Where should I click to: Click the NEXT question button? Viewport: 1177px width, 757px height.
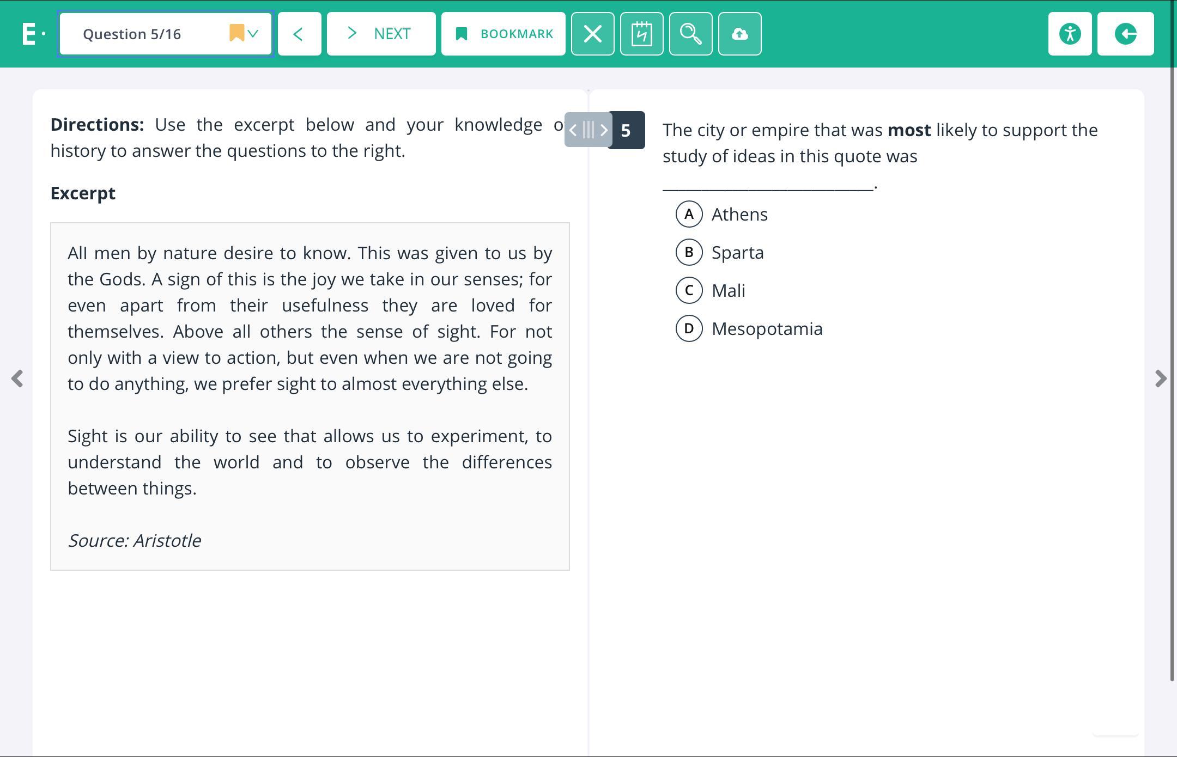[x=381, y=34]
